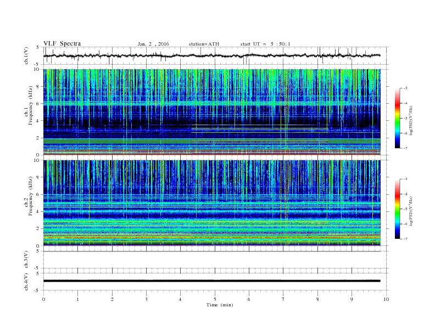Click the "10" kHz tick on ch.1 spectrogram

click(x=37, y=69)
